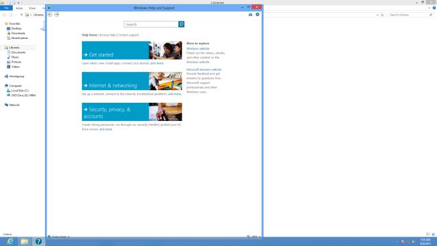Click 'and more' link under Security section
This screenshot has height=246, width=437.
tap(106, 129)
